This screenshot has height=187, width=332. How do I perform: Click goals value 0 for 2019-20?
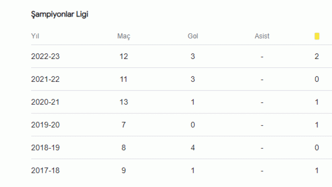point(193,125)
